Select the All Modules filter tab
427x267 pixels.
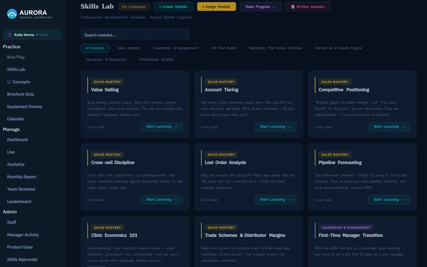[95, 48]
